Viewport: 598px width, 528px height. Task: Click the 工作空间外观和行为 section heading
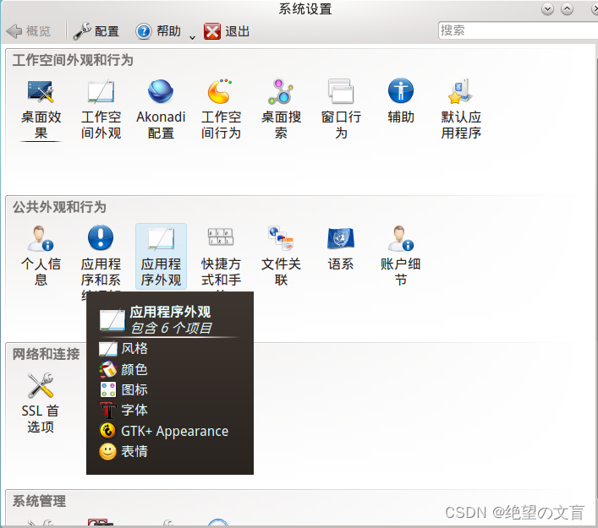click(73, 60)
